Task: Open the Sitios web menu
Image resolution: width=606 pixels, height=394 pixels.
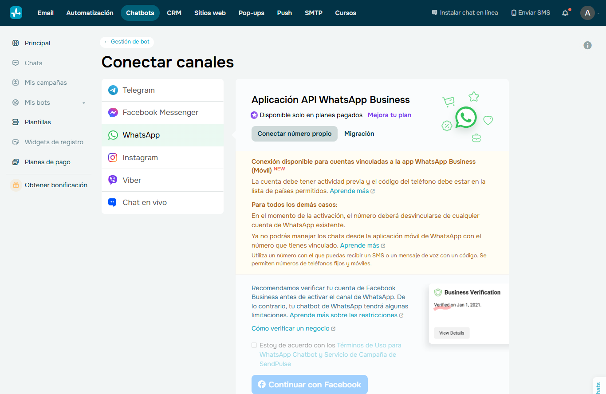Action: click(x=210, y=13)
